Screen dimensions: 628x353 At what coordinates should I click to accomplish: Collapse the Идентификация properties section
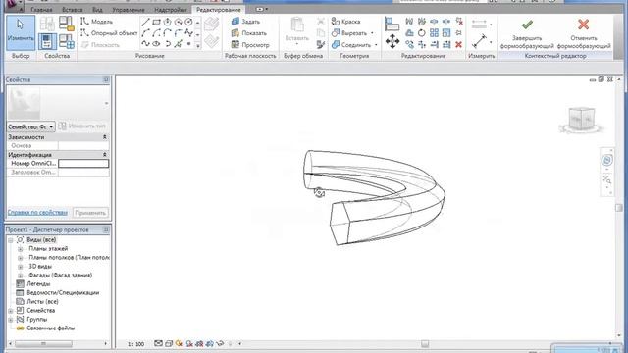pyautogui.click(x=105, y=155)
